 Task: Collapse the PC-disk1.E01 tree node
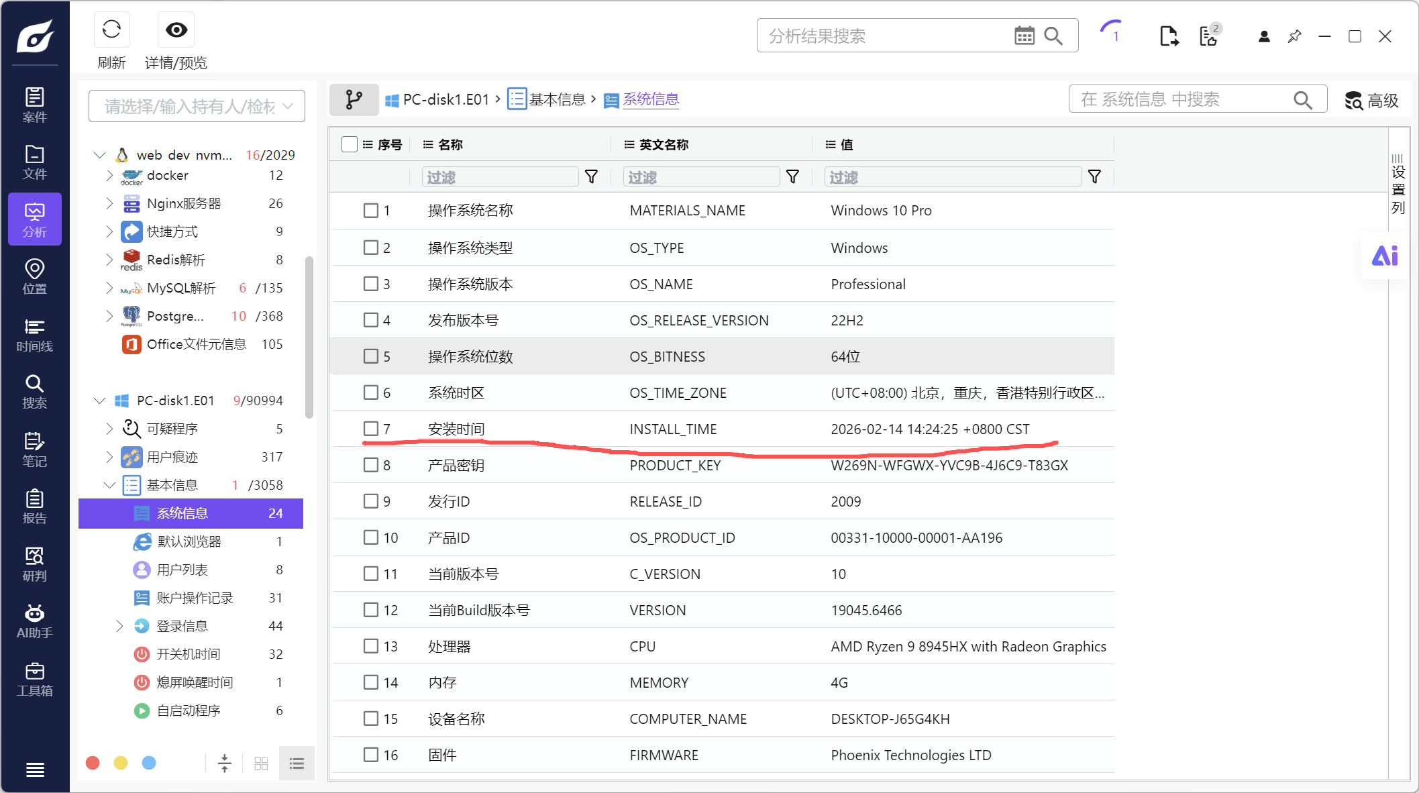[x=99, y=401]
